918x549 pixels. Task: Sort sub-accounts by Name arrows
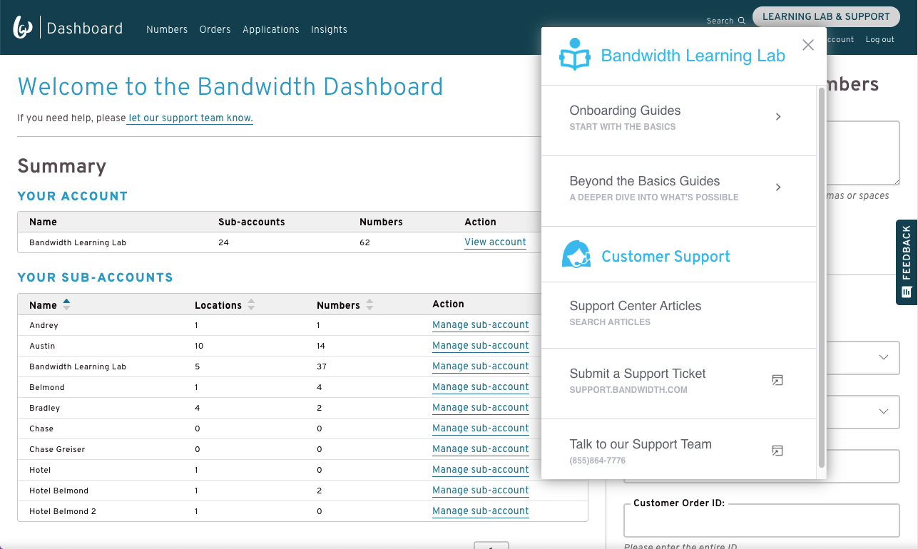(x=66, y=304)
